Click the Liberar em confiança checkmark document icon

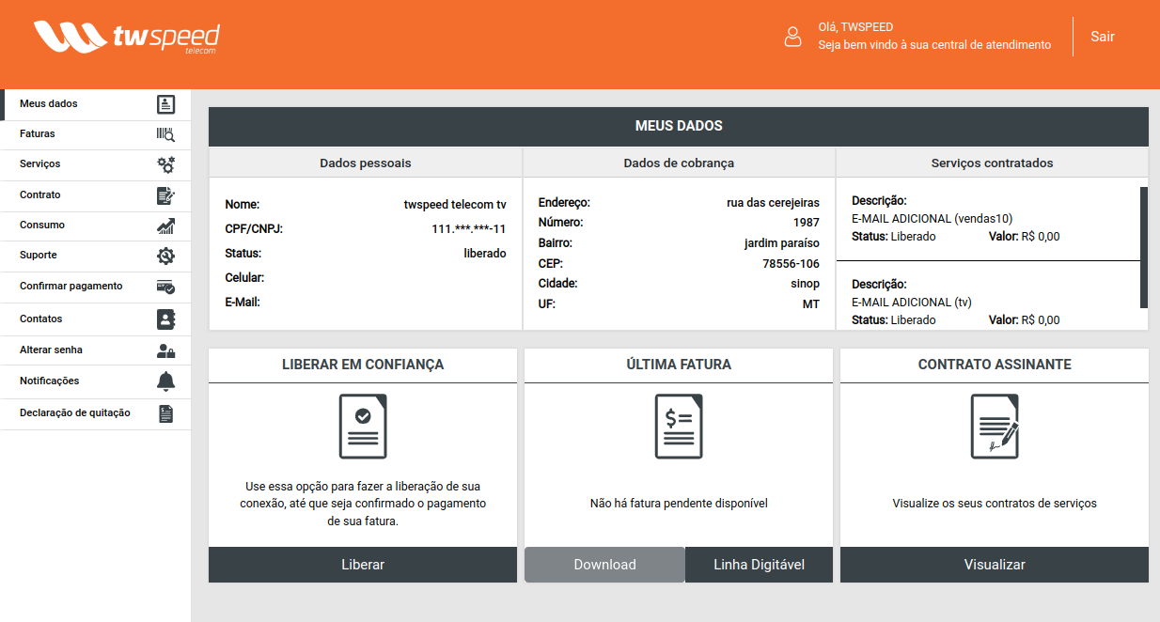click(363, 427)
